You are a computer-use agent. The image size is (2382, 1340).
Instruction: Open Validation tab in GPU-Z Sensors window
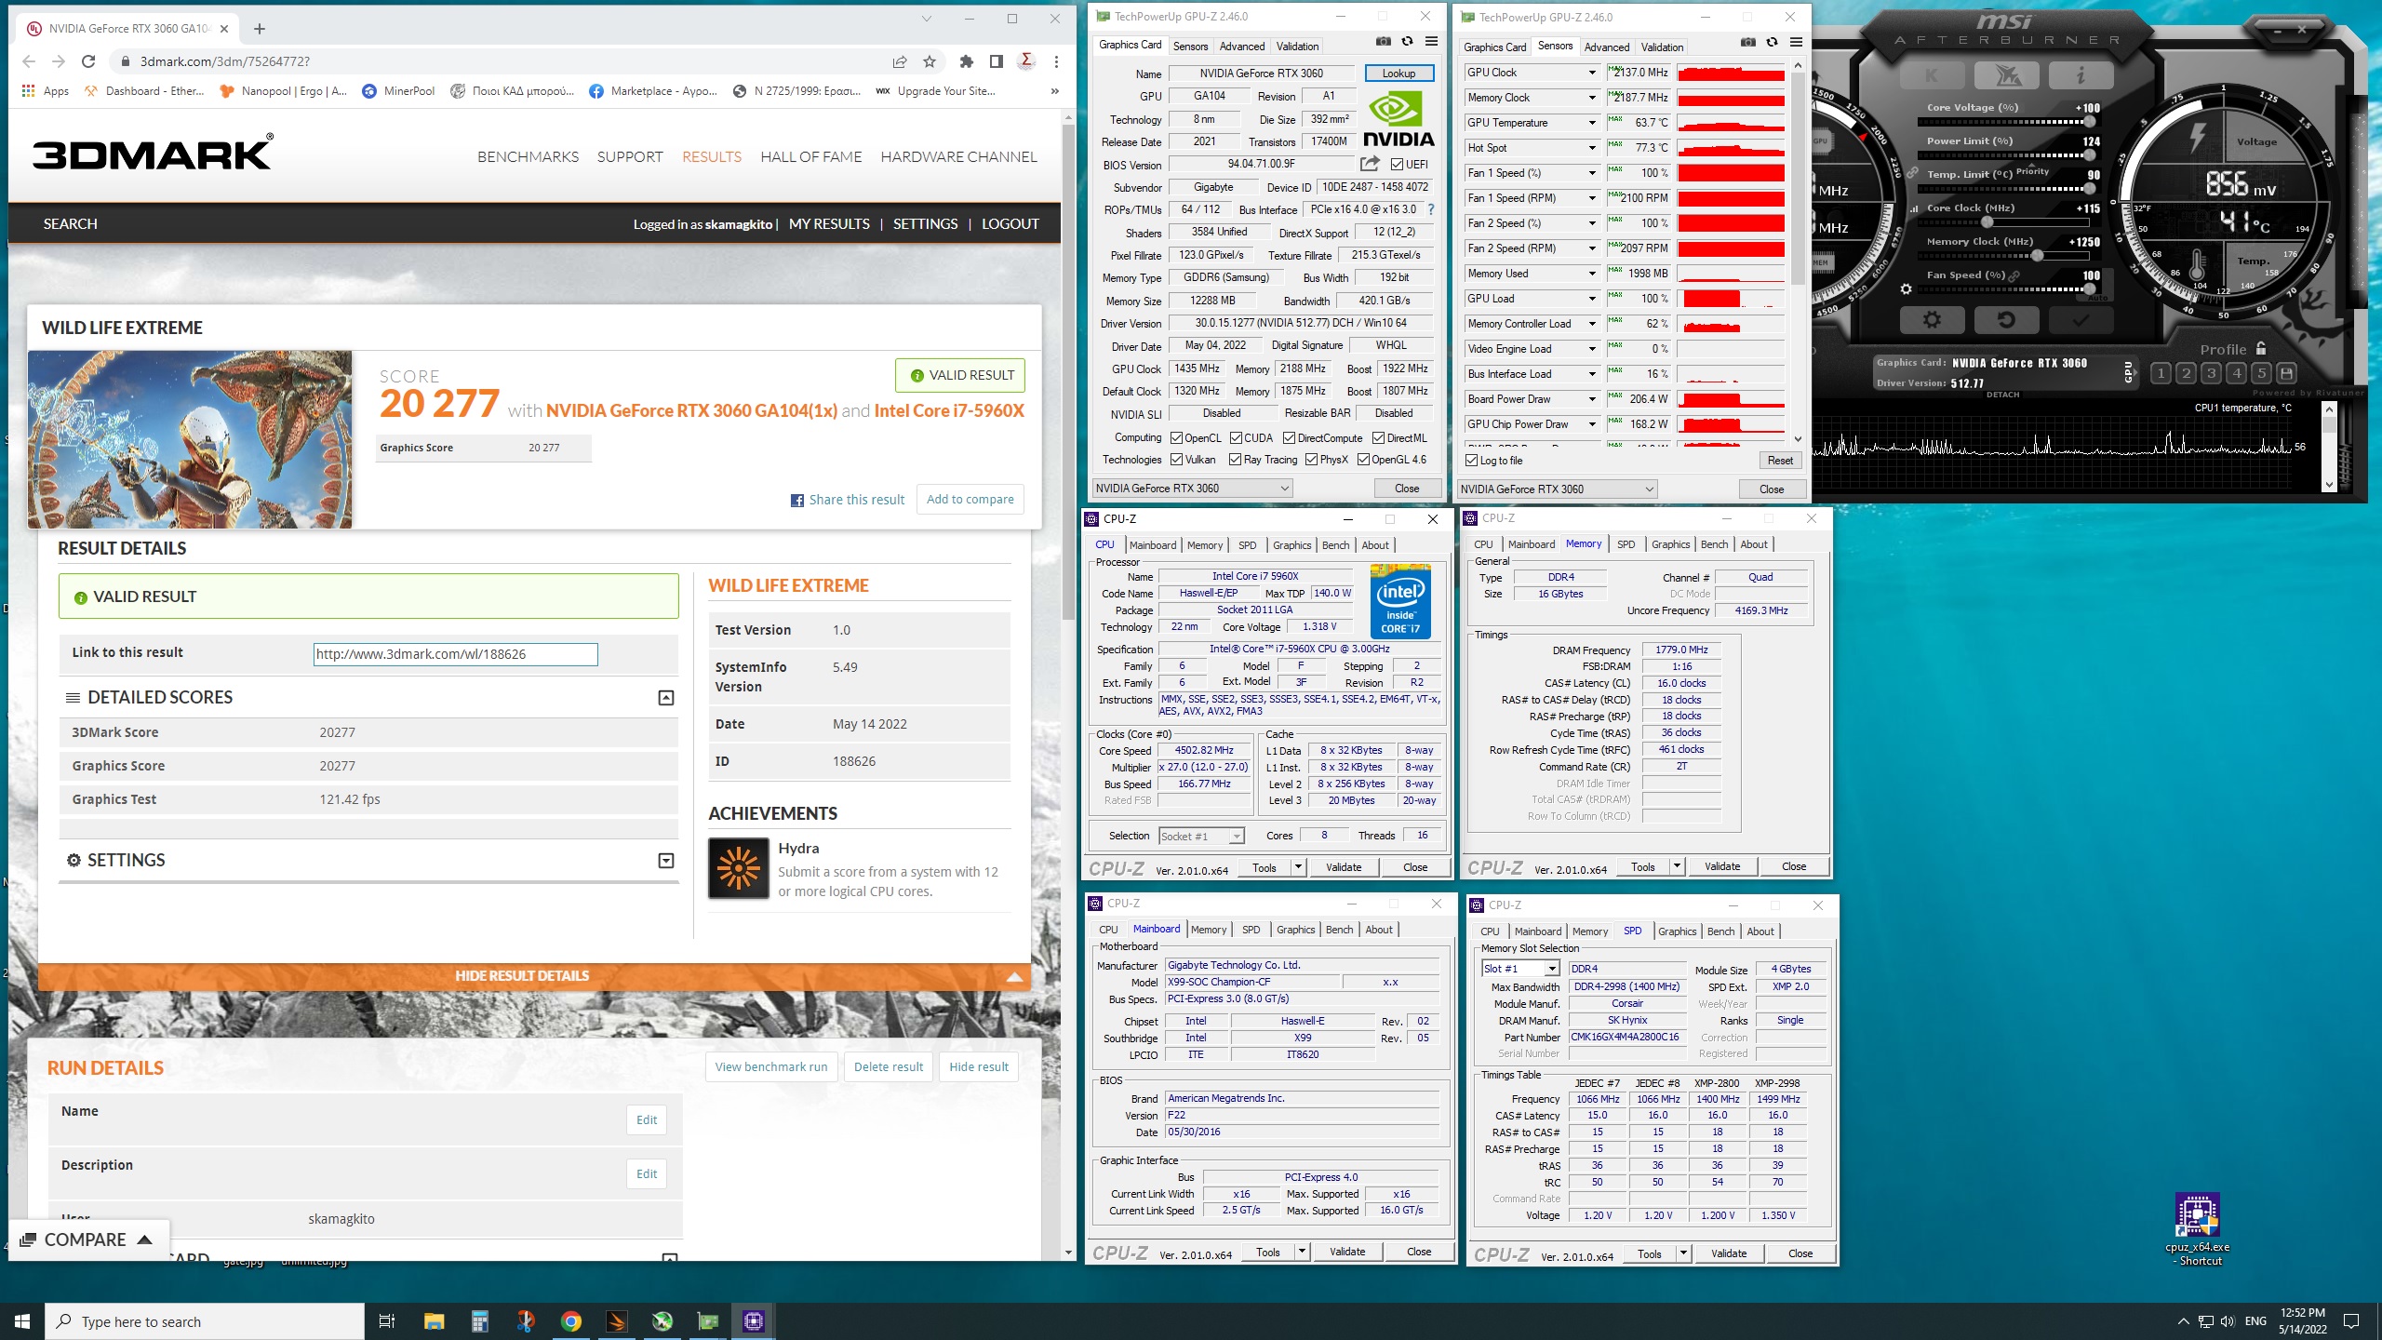point(1662,47)
